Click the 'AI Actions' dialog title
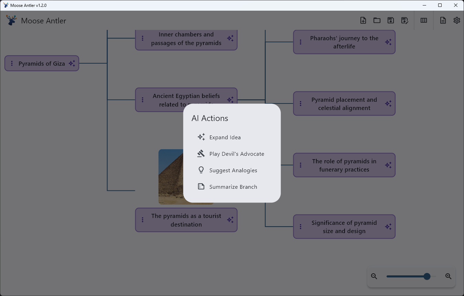Viewport: 464px width, 296px height. [x=210, y=118]
